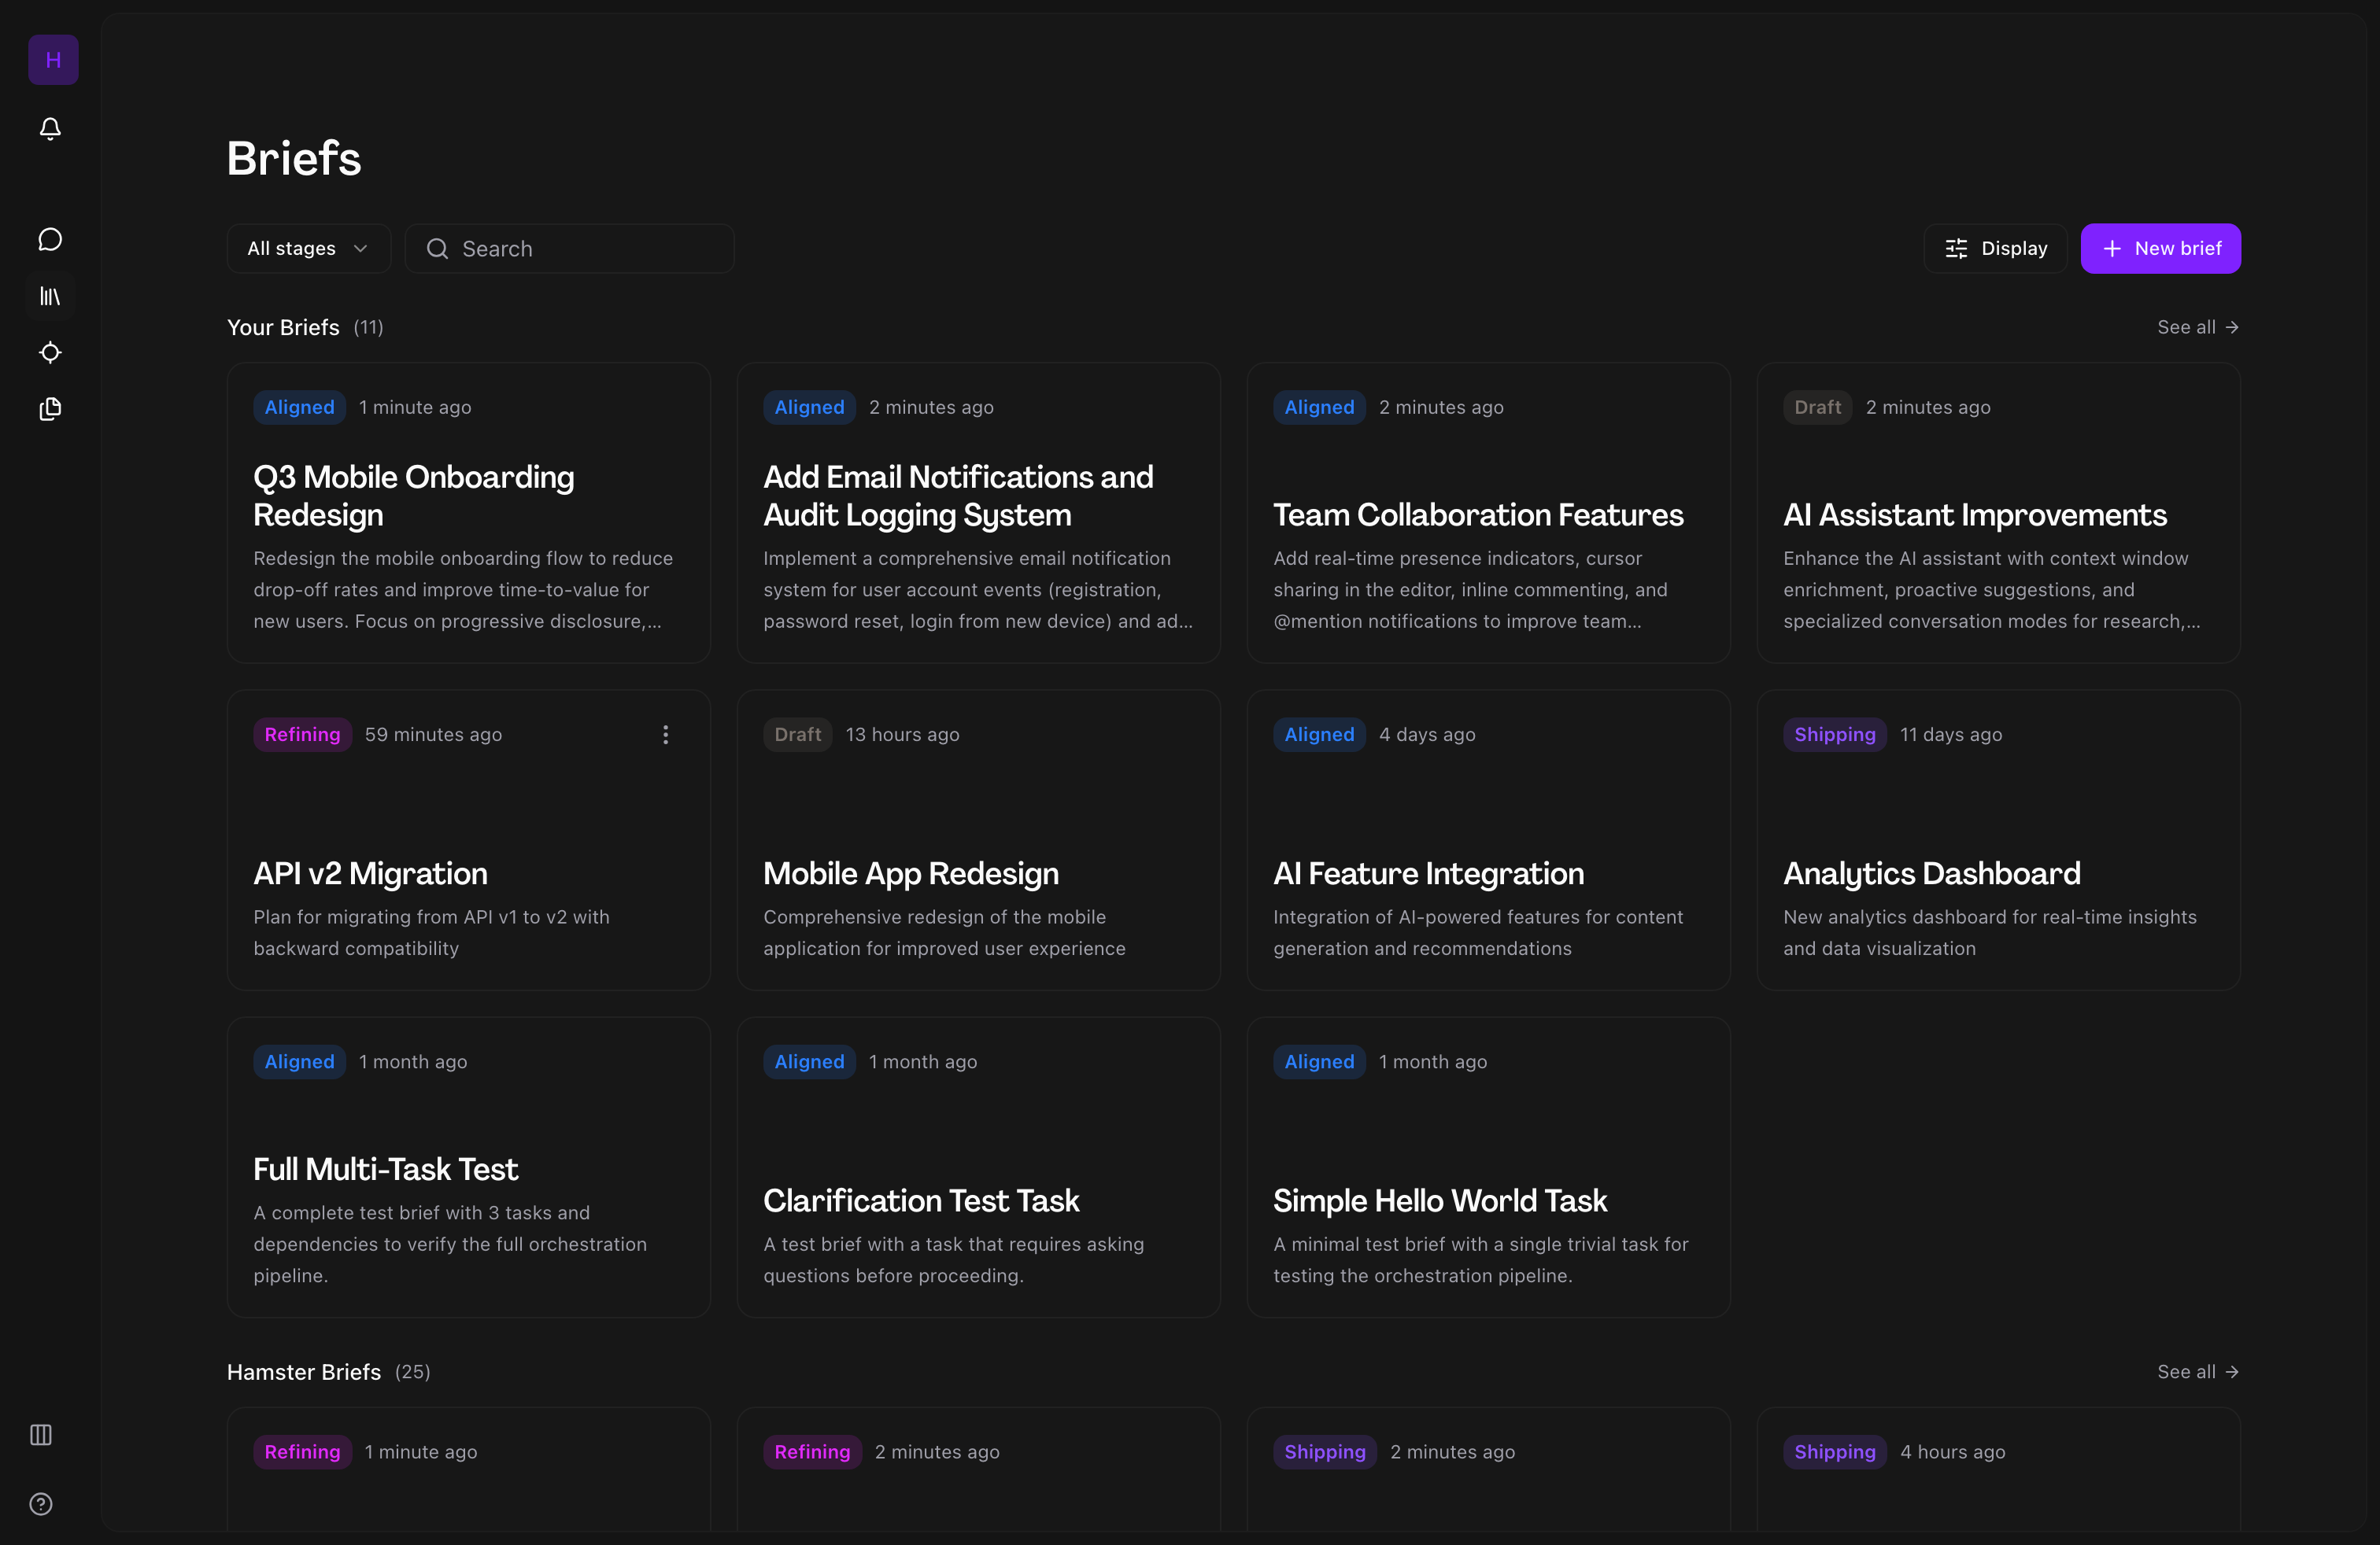Open the Analytics Dashboard brief card
The image size is (2380, 1545).
click(1931, 873)
